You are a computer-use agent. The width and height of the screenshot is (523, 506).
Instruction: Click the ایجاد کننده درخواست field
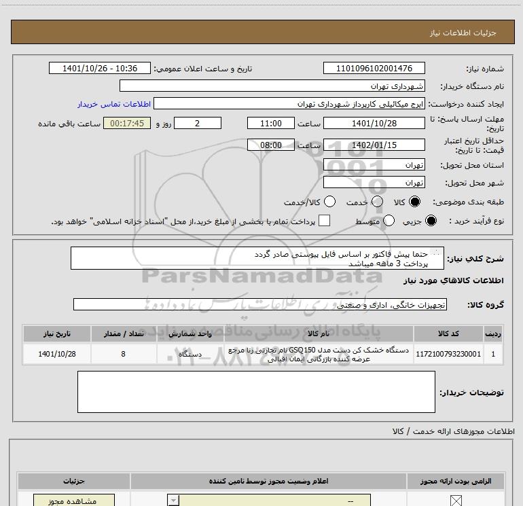[x=289, y=104]
